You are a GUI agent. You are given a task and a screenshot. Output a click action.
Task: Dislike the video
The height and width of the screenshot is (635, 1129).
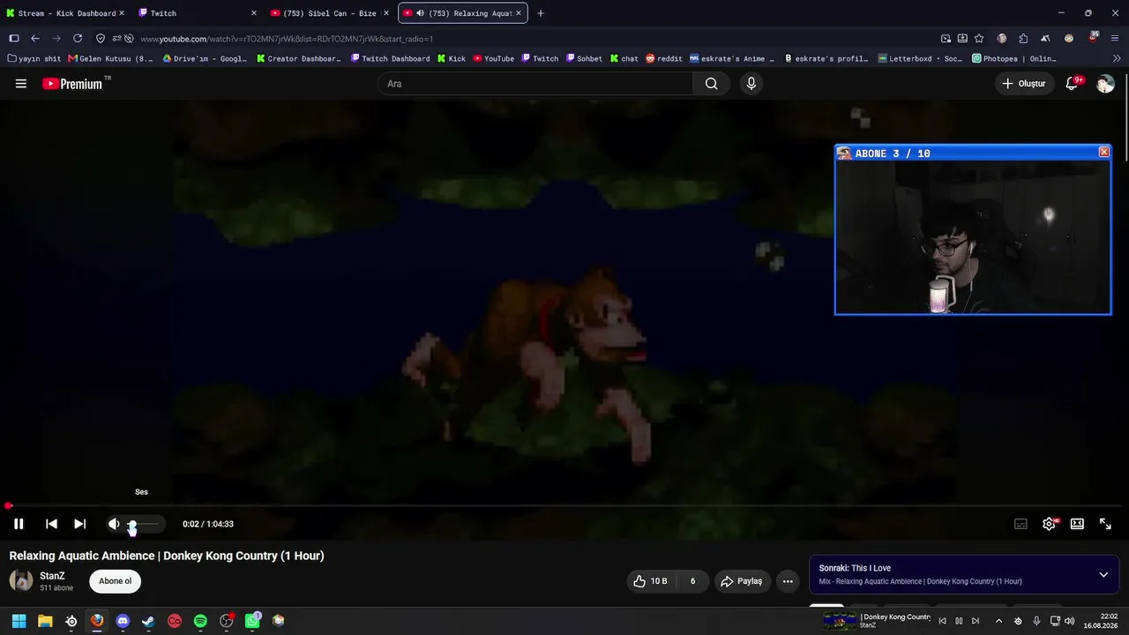(x=692, y=581)
